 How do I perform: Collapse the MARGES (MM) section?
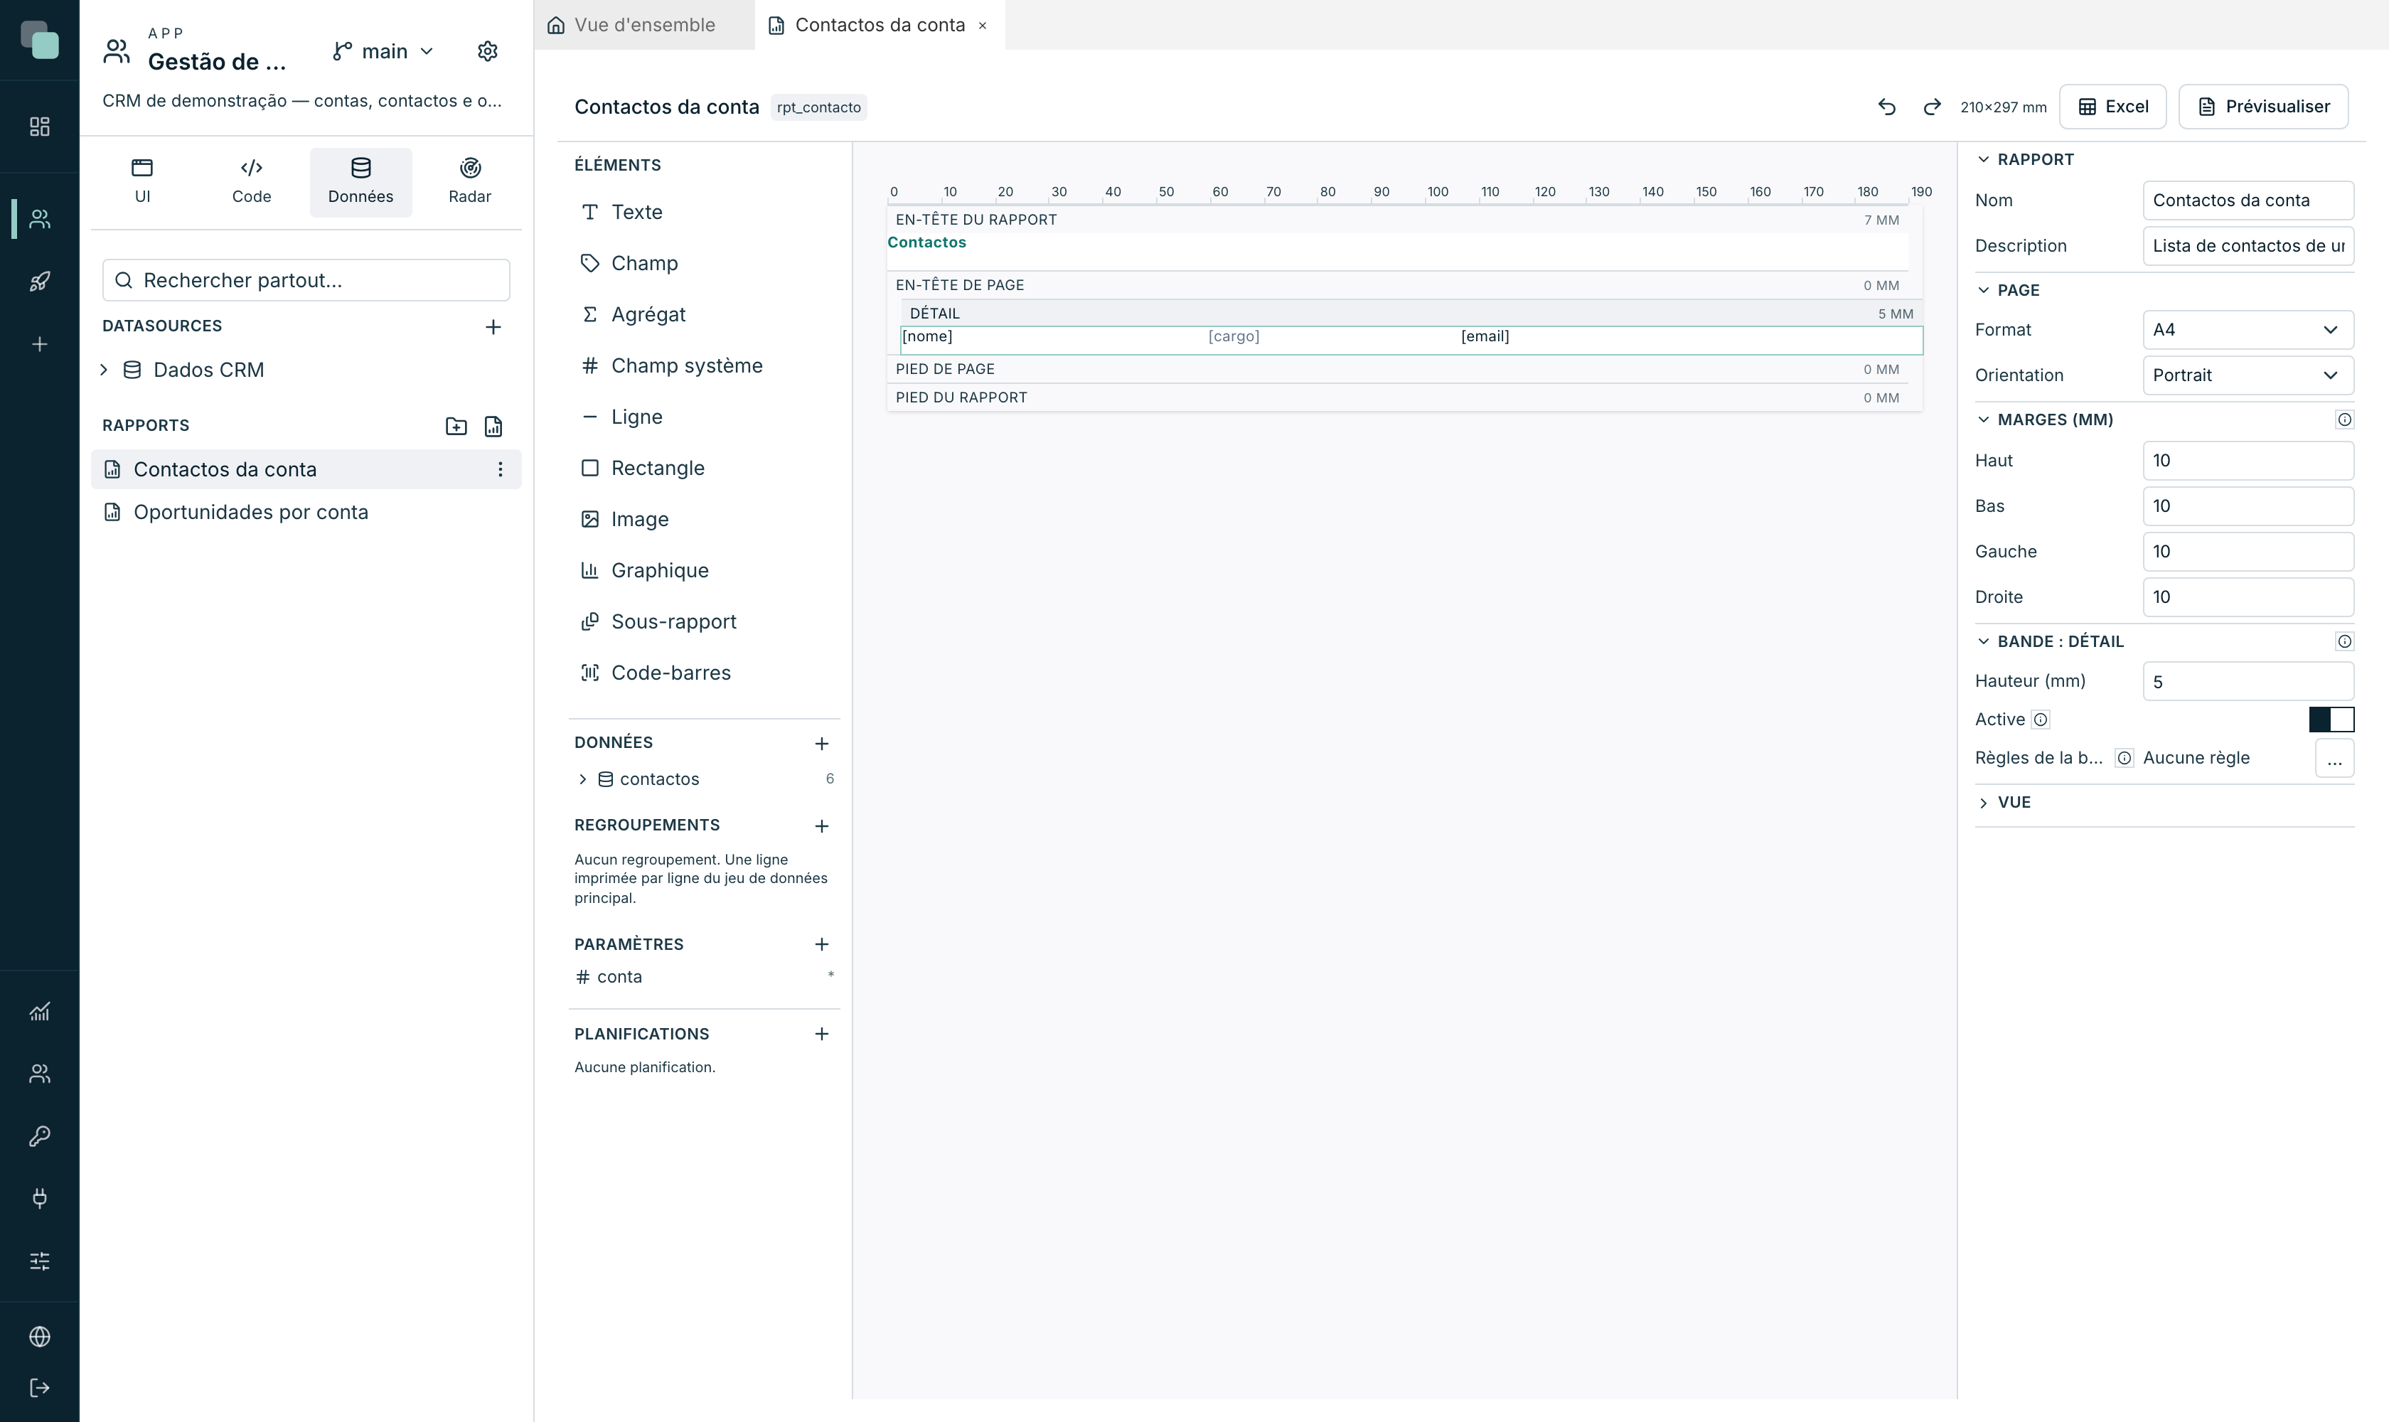pos(1984,419)
